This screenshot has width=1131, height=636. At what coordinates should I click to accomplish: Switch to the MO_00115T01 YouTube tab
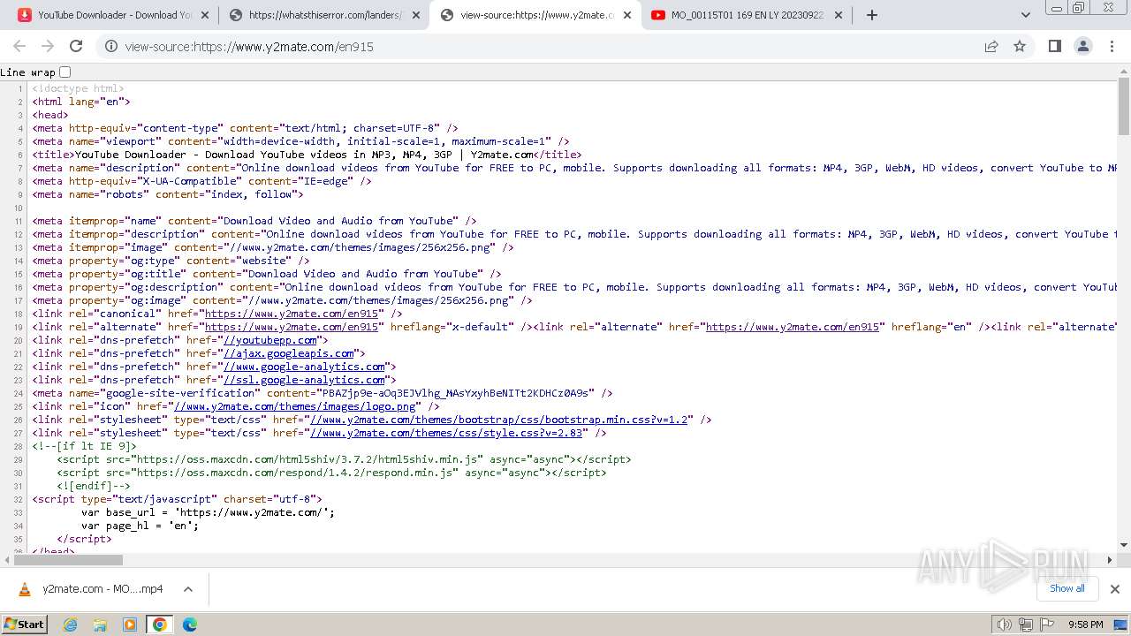tap(746, 15)
